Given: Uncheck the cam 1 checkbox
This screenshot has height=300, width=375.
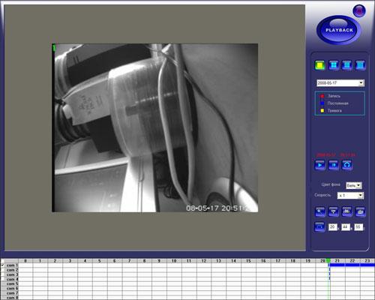Looking at the screenshot, I should click(3, 265).
